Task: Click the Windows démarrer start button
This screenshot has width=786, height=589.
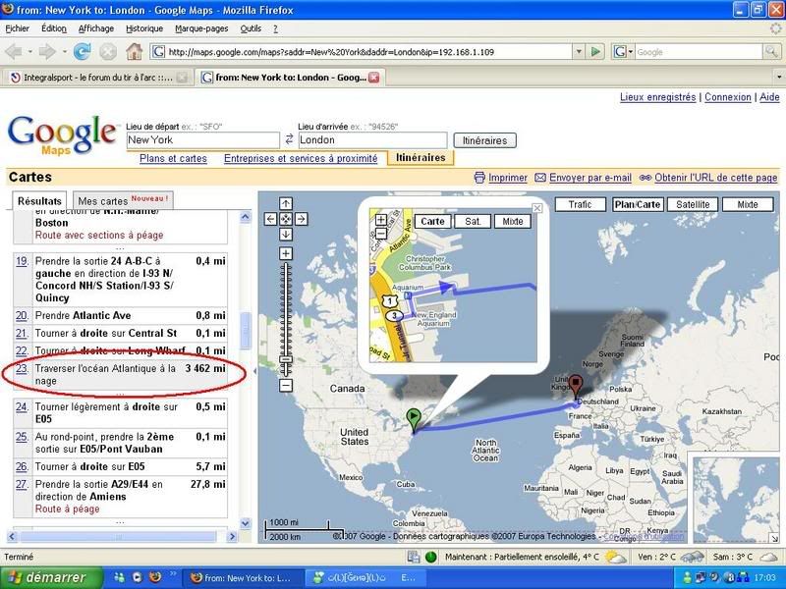Action: click(x=52, y=578)
